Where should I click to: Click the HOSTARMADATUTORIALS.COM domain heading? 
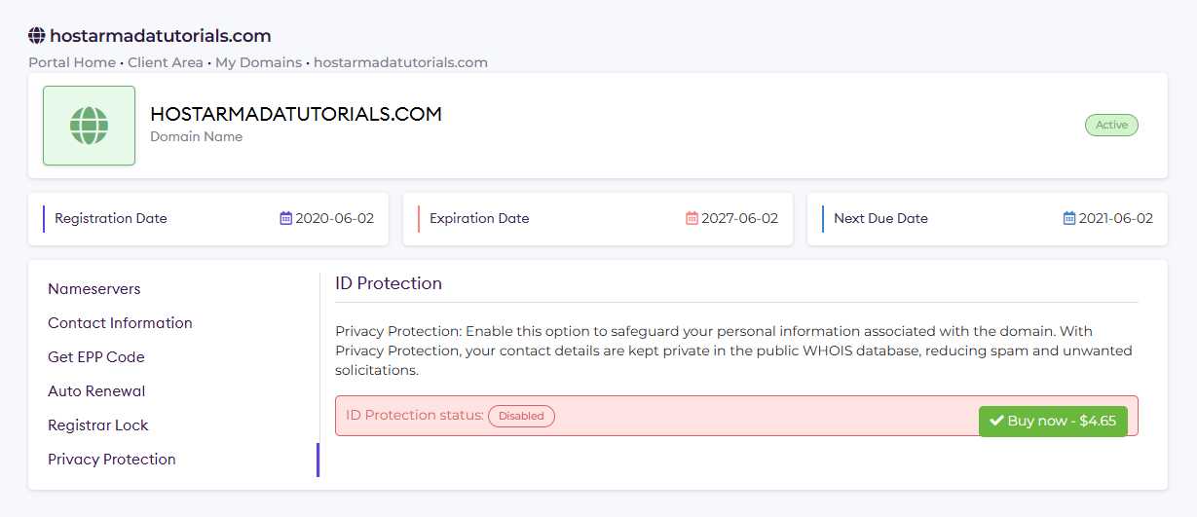[x=296, y=114]
